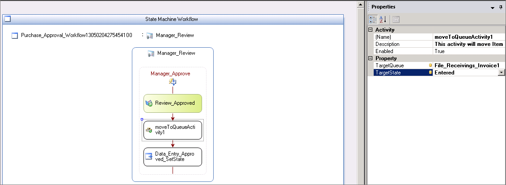The image size is (506, 185).
Task: Click the vertical scrollbar up arrow
Action: (x=360, y=5)
